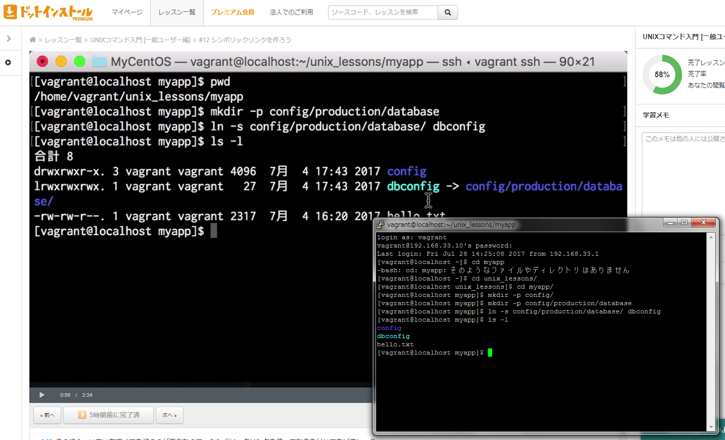Go to next lesson with 次へ button
Viewport: 725px width, 440px height.
click(169, 415)
